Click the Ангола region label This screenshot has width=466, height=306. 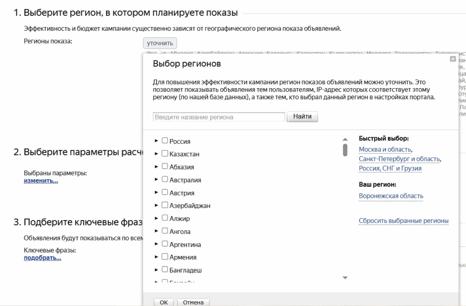[x=180, y=231]
